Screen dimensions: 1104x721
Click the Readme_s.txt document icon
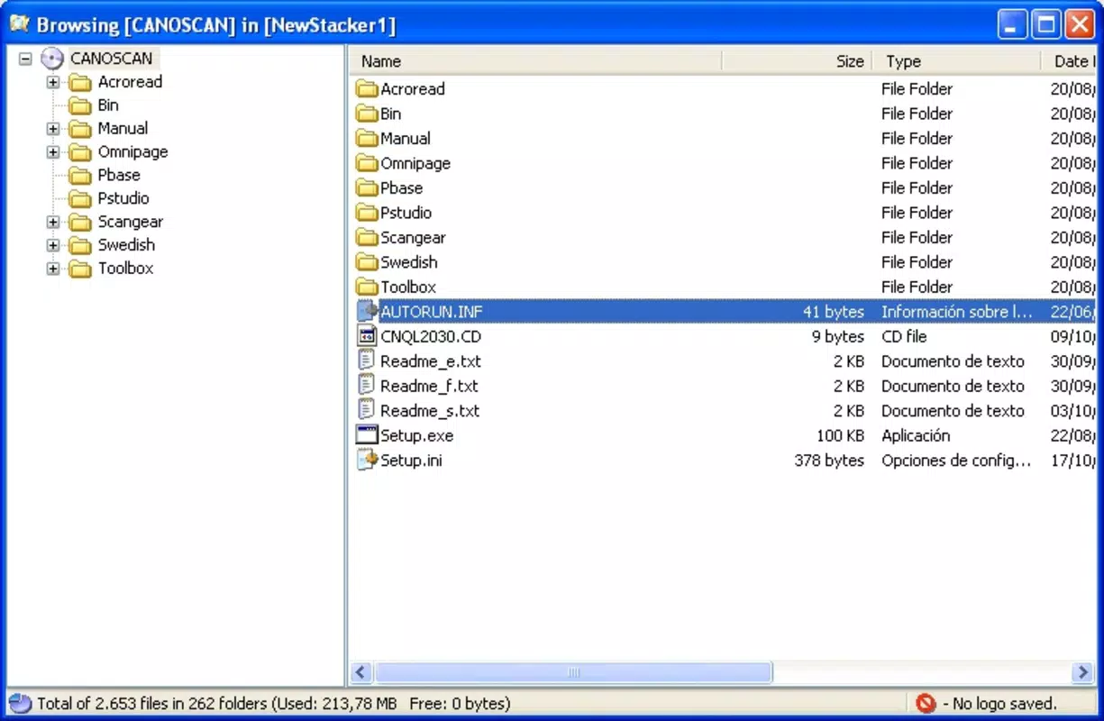click(x=367, y=410)
